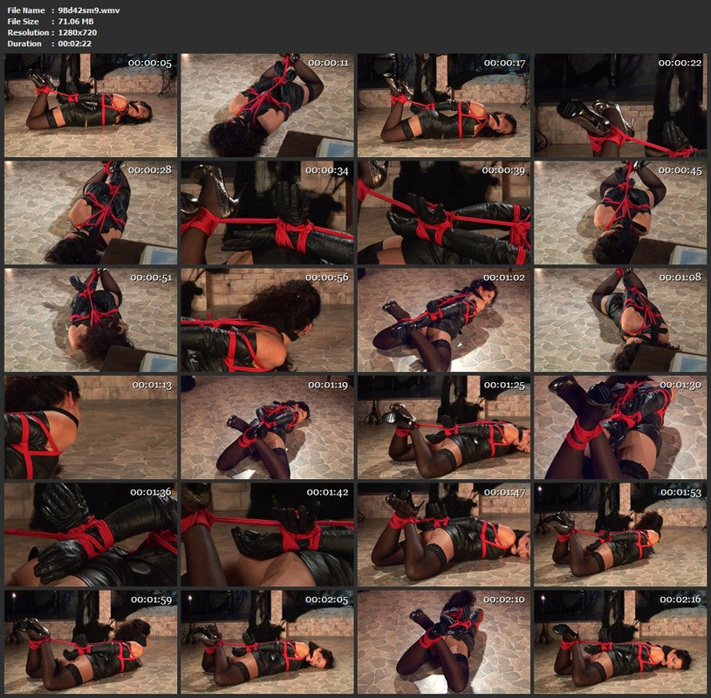The height and width of the screenshot is (698, 711).
Task: Open the frame timestamped 00:02:05
Action: pos(267,642)
